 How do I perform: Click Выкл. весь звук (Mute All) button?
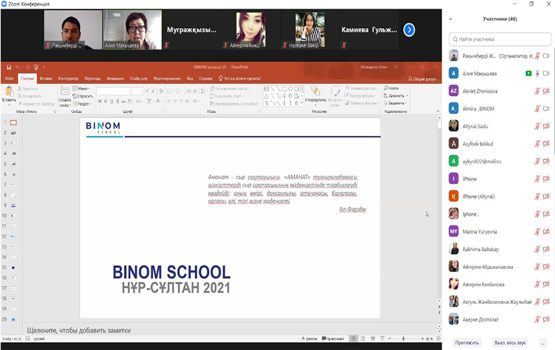click(510, 343)
